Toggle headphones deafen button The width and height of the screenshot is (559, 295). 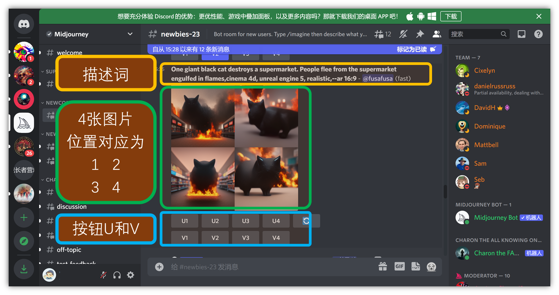(117, 275)
